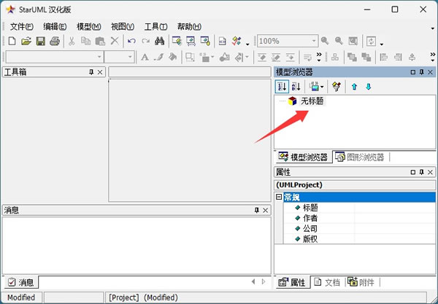
Task: Click the Delete X icon in the toolbar
Action: tap(115, 42)
